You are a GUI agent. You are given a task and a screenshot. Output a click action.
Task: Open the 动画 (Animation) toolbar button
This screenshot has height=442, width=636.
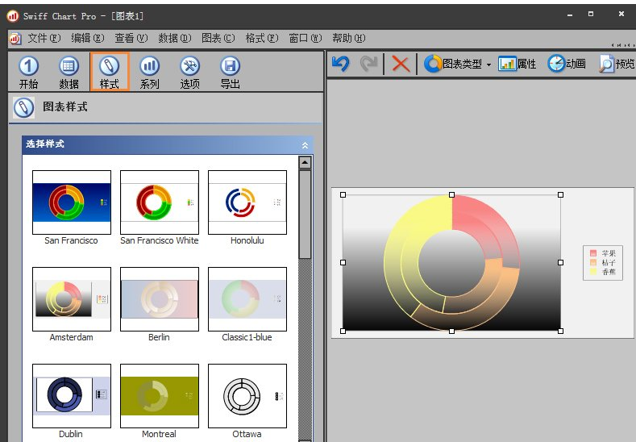[x=567, y=64]
